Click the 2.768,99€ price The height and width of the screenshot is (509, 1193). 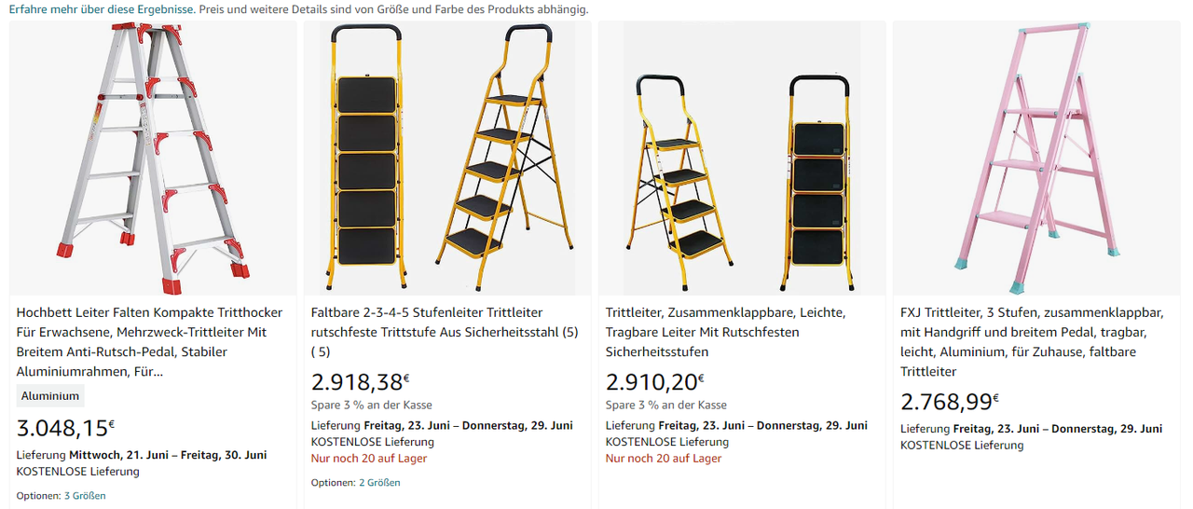coord(949,403)
